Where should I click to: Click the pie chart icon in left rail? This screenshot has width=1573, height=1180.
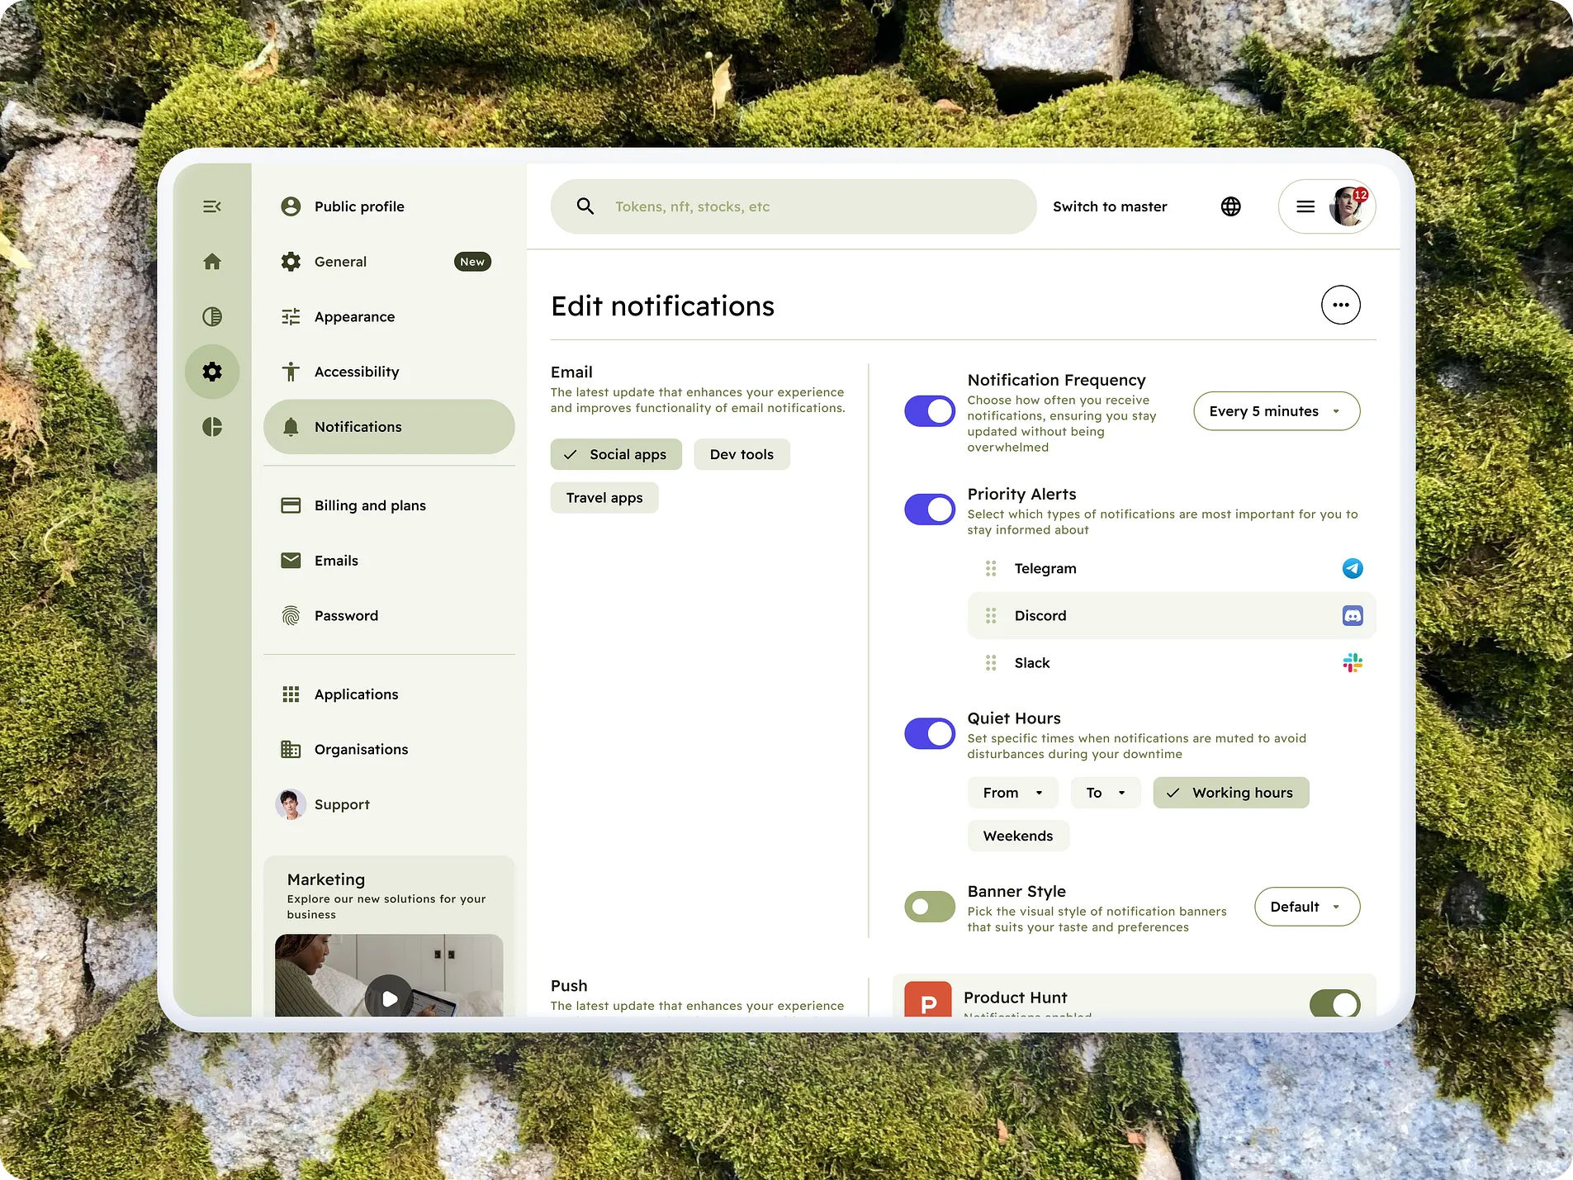click(x=212, y=427)
